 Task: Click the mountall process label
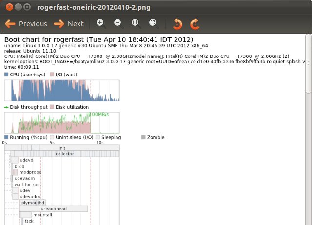pyautogui.click(x=42, y=215)
